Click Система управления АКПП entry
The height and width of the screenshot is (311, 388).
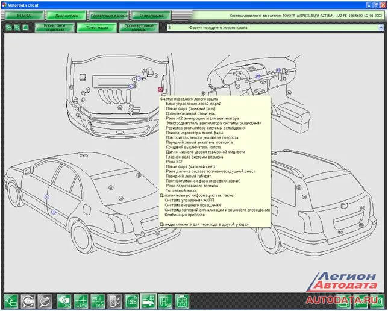point(189,200)
